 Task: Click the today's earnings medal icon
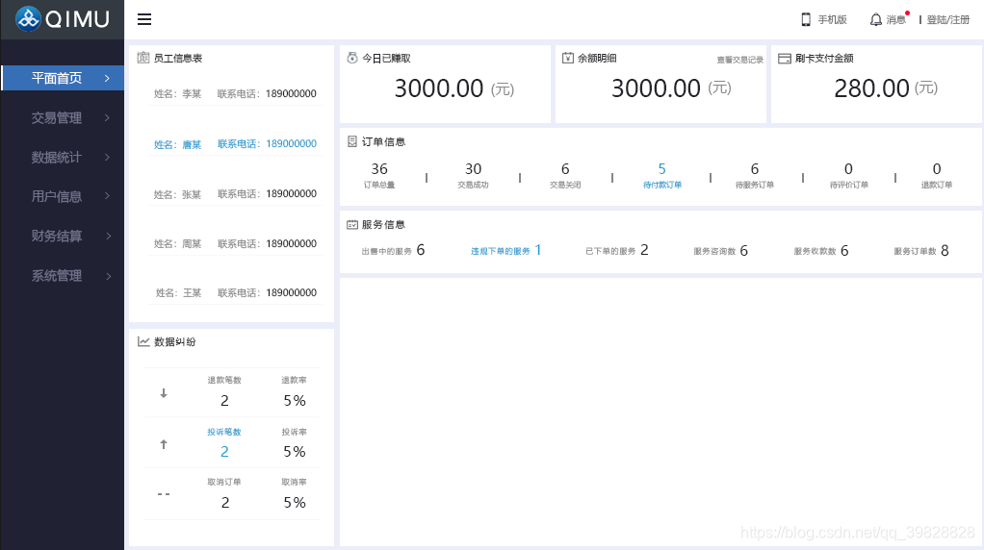coord(352,58)
